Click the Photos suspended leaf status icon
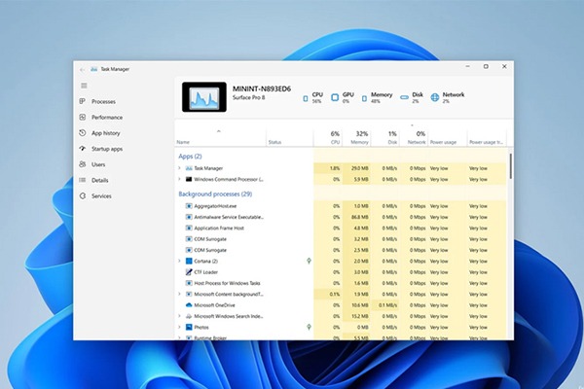This screenshot has height=389, width=584. click(x=309, y=327)
